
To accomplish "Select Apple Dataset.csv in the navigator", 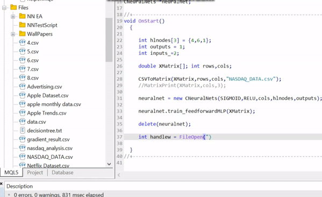I will pos(48,96).
